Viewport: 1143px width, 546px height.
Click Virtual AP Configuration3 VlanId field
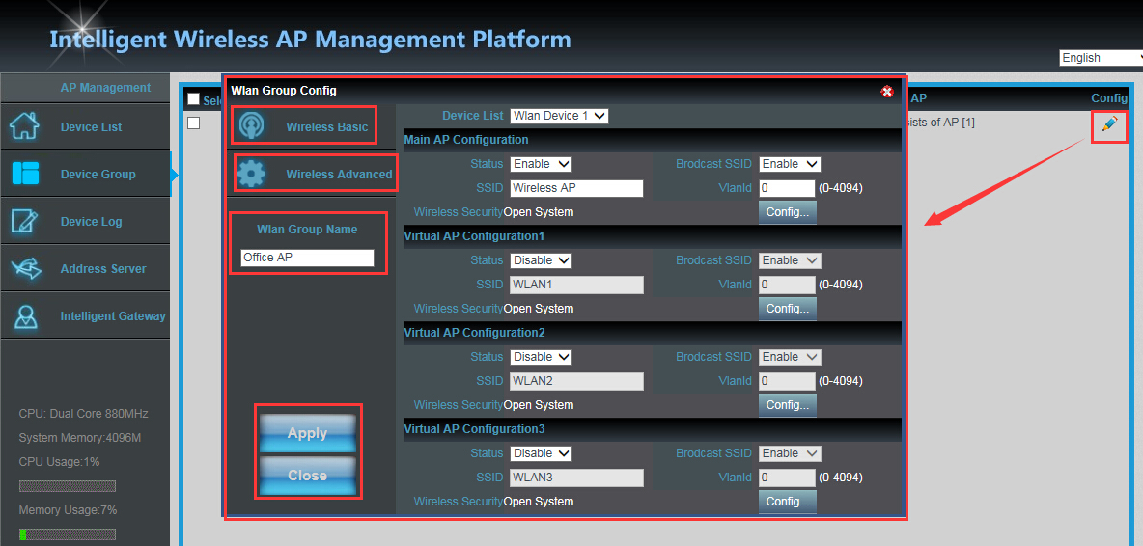point(787,478)
